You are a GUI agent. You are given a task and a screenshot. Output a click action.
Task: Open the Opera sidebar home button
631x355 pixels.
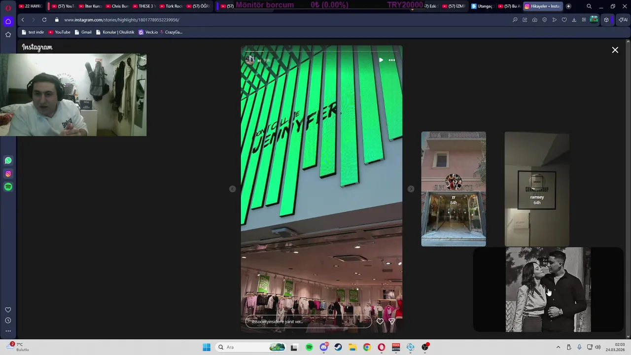(x=8, y=21)
